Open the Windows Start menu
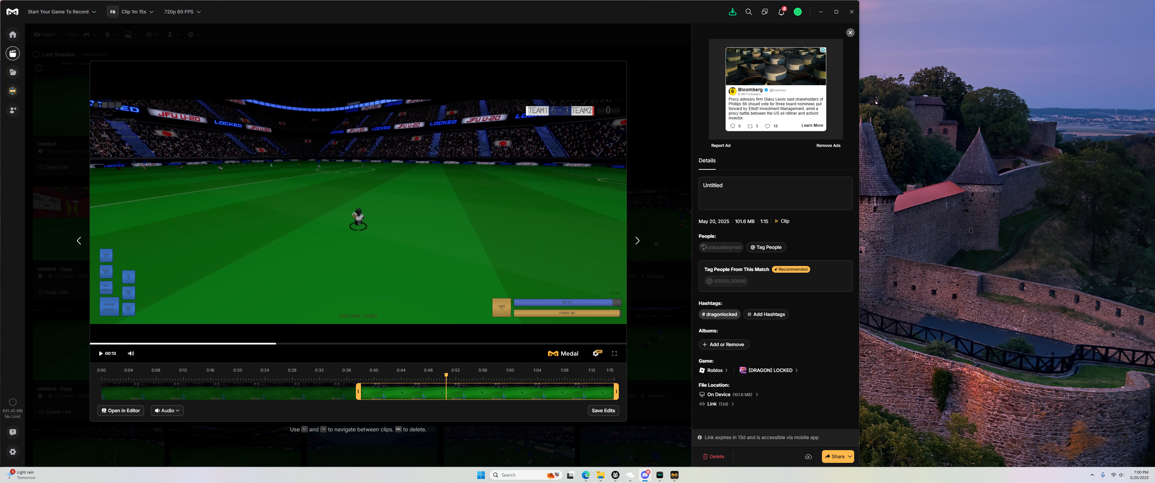1155x483 pixels. click(481, 475)
